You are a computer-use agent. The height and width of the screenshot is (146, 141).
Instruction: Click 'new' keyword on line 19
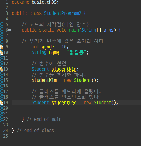(x=88, y=103)
